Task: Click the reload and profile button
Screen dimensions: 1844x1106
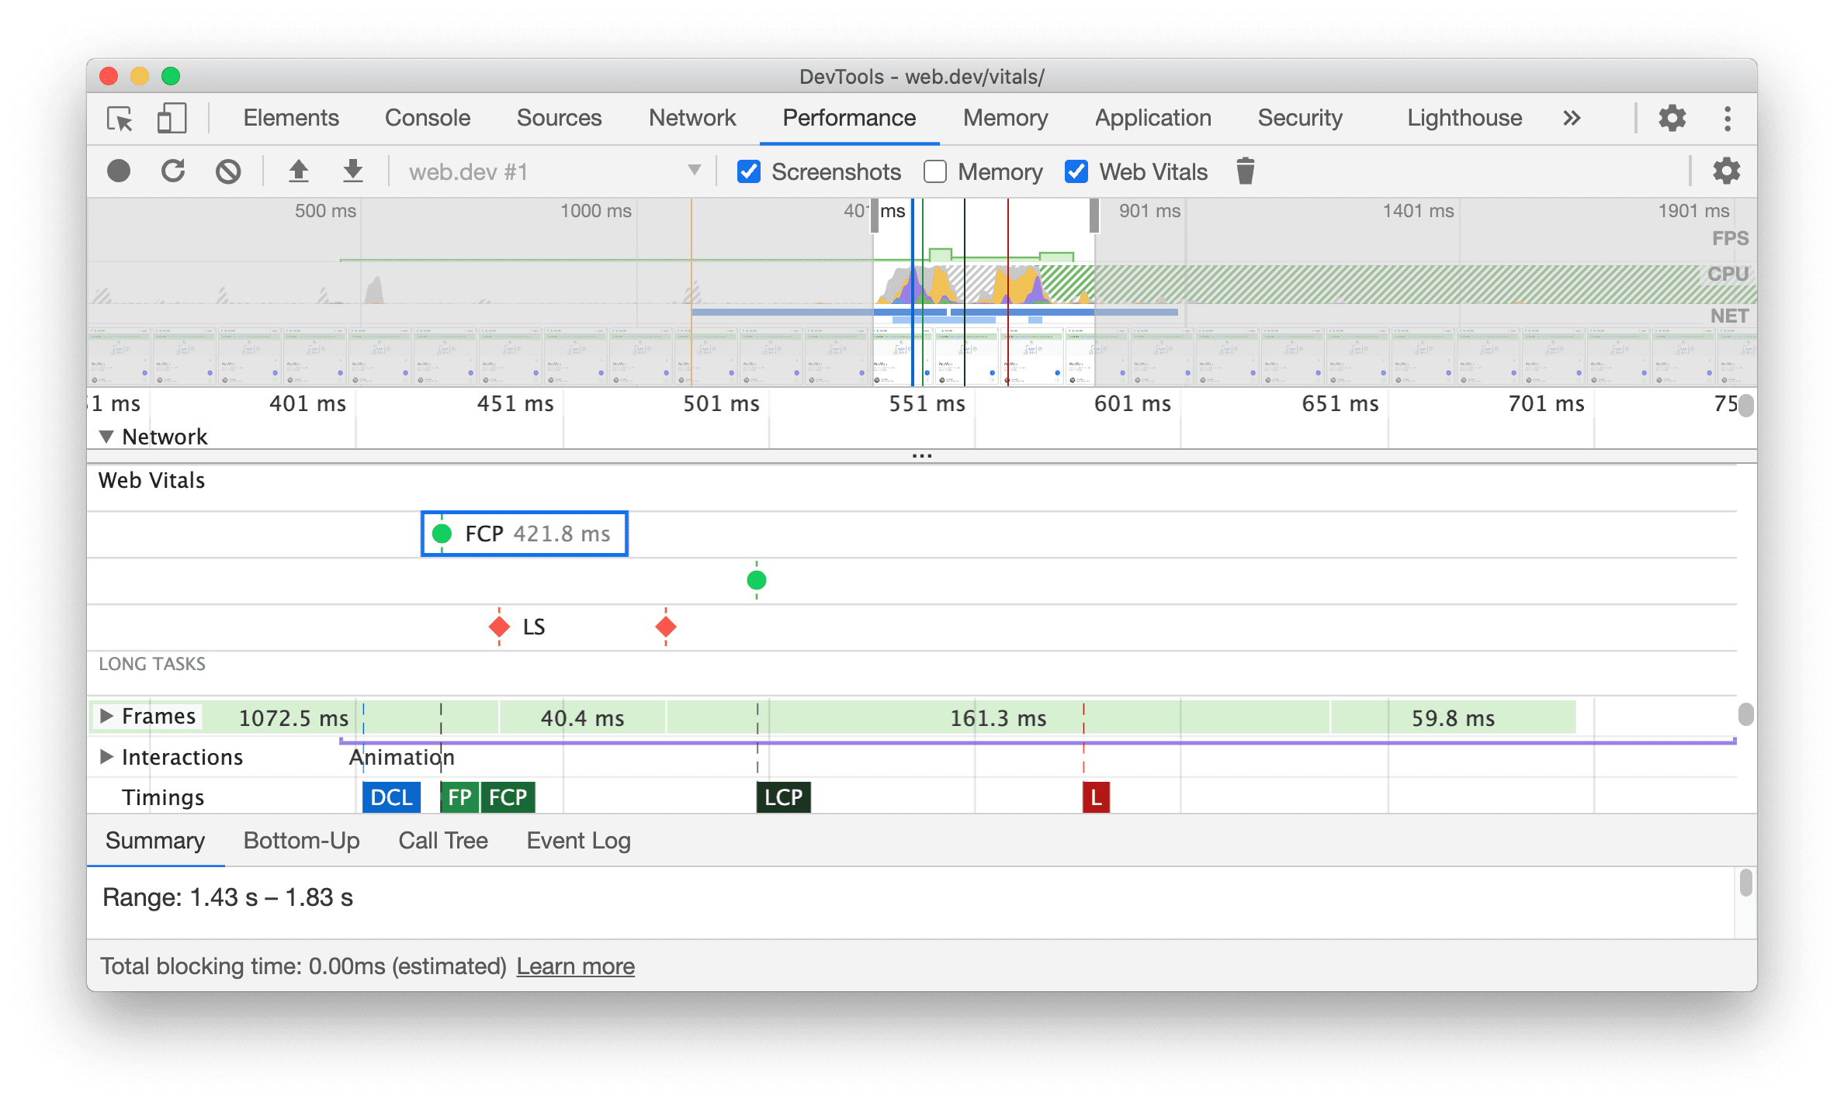Action: [x=174, y=171]
